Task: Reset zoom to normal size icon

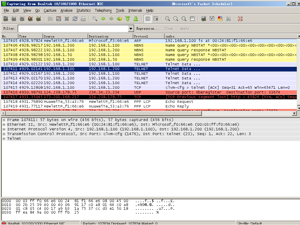Action: [x=184, y=19]
